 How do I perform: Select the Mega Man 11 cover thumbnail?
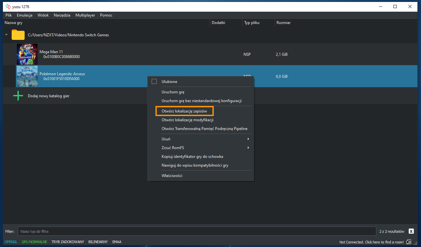coord(27,54)
